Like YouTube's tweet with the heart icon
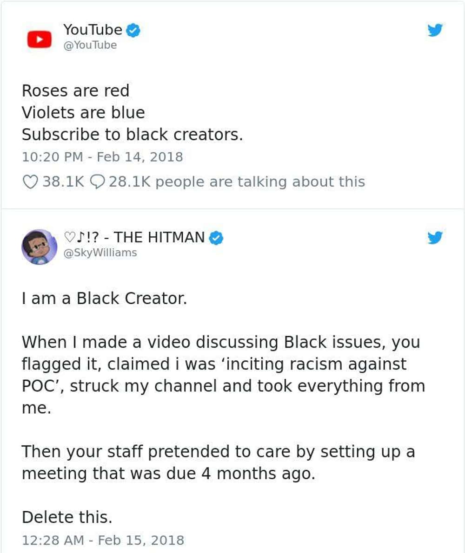The image size is (465, 553). [x=30, y=182]
